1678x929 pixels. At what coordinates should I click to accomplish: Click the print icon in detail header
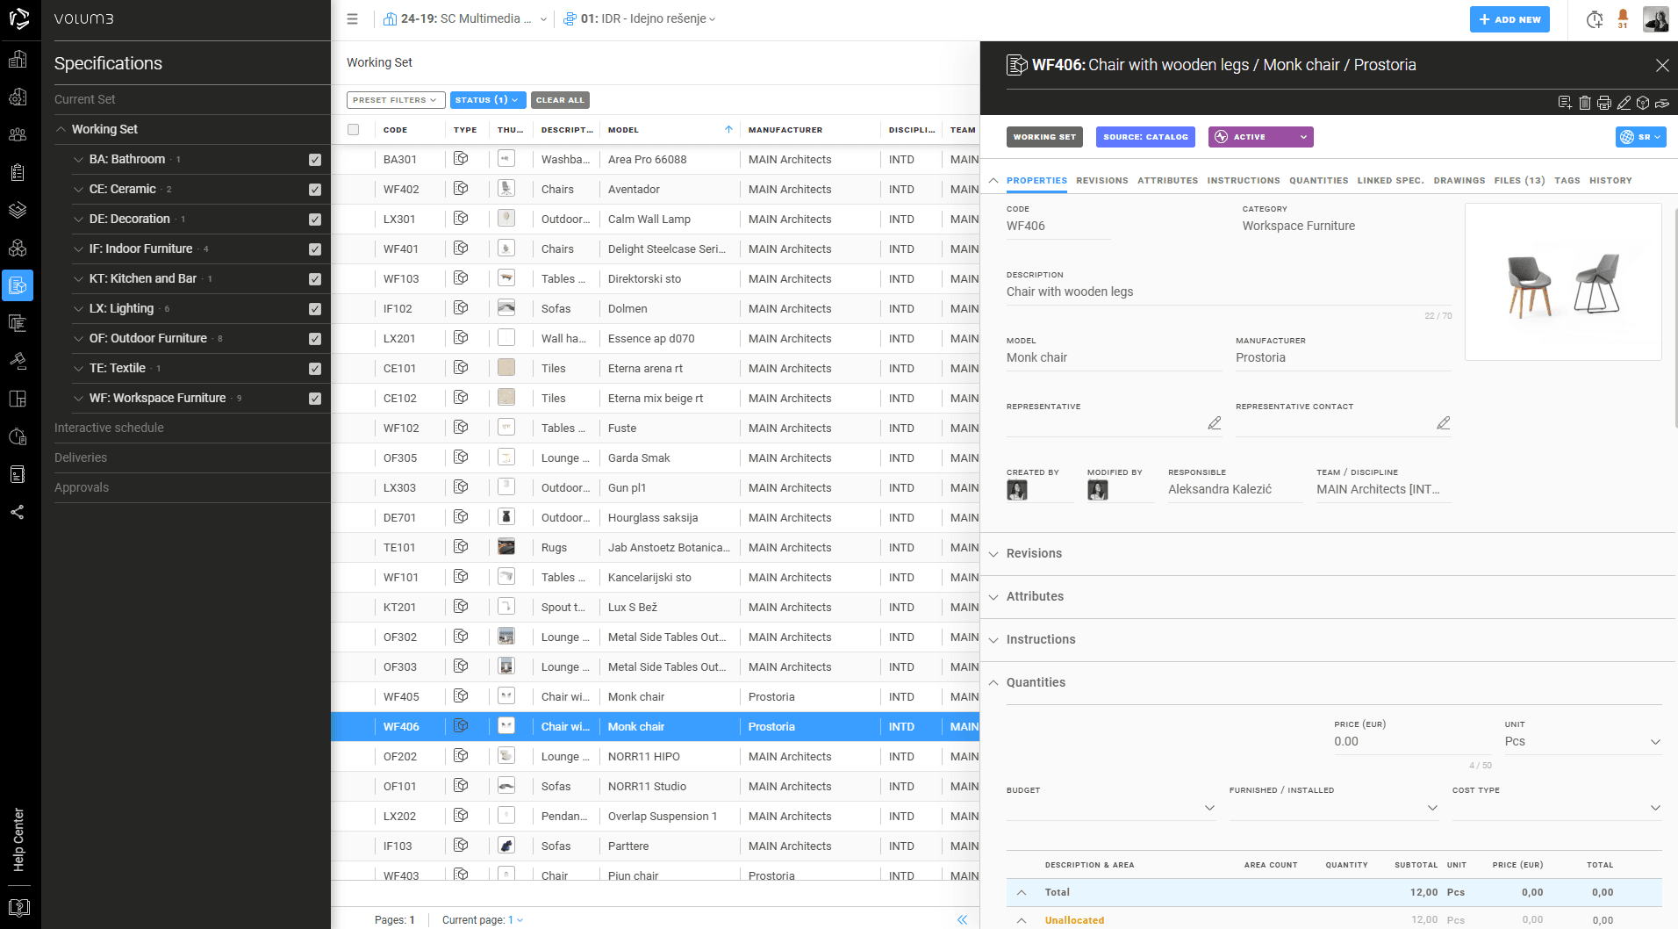1603,103
